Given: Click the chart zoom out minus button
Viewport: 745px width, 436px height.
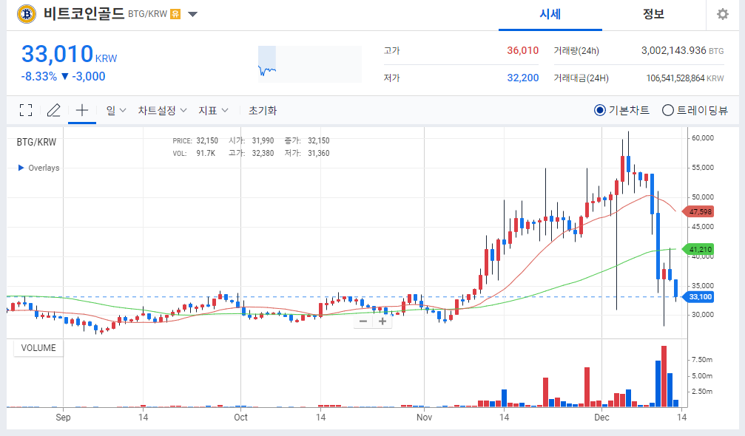Looking at the screenshot, I should [x=363, y=321].
